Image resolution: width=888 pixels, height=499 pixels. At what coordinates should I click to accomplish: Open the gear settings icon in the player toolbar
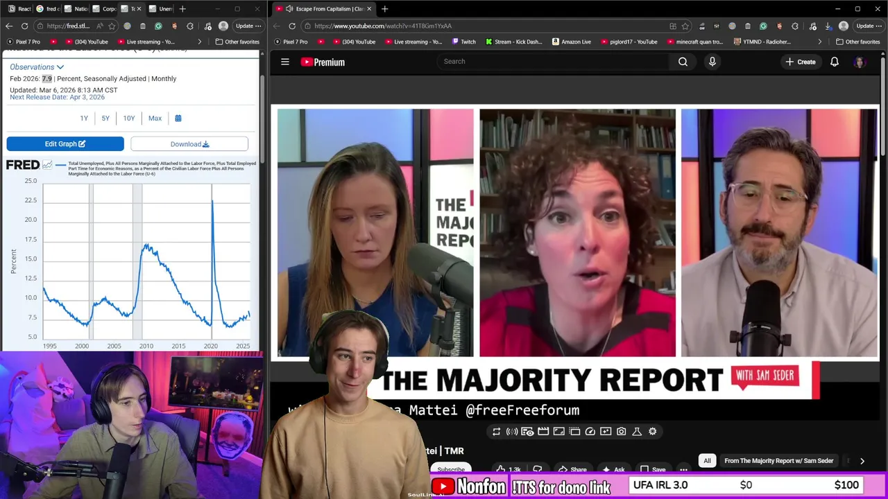click(652, 432)
